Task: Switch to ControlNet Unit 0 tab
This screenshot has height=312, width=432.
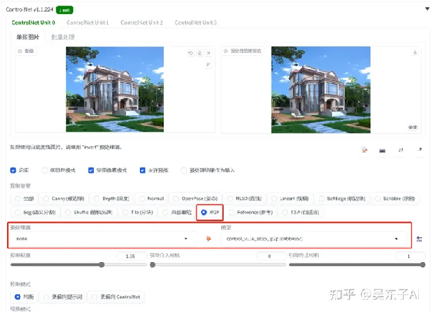Action: pyautogui.click(x=33, y=22)
